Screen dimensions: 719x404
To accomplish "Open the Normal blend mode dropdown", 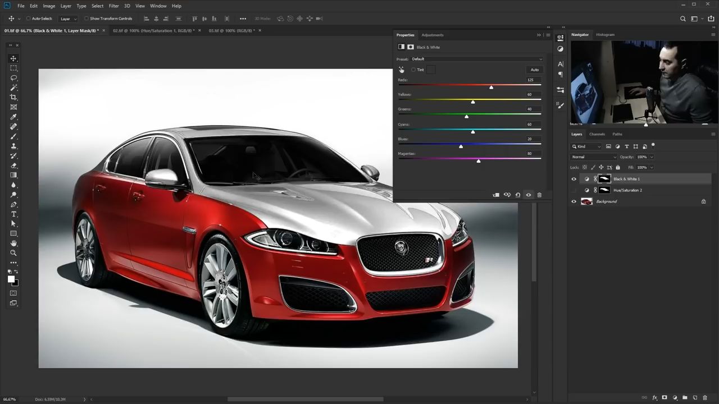I will pyautogui.click(x=593, y=157).
